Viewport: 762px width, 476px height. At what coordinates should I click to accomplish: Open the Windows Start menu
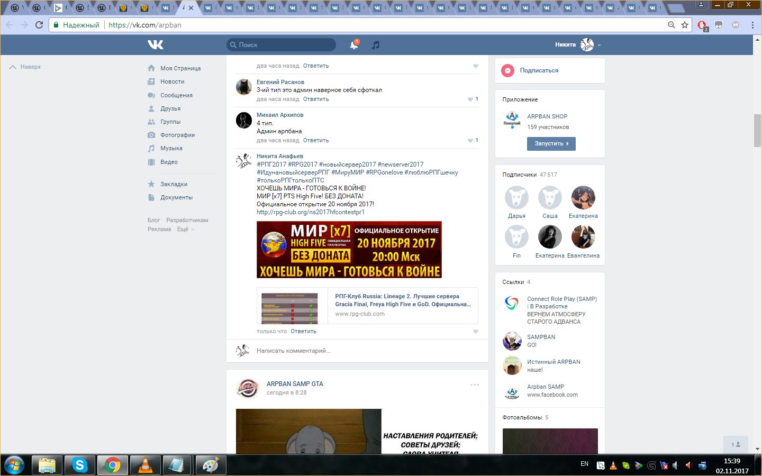(x=14, y=465)
